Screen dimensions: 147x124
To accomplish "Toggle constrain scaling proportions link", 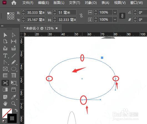I will pyautogui.click(x=122, y=16).
